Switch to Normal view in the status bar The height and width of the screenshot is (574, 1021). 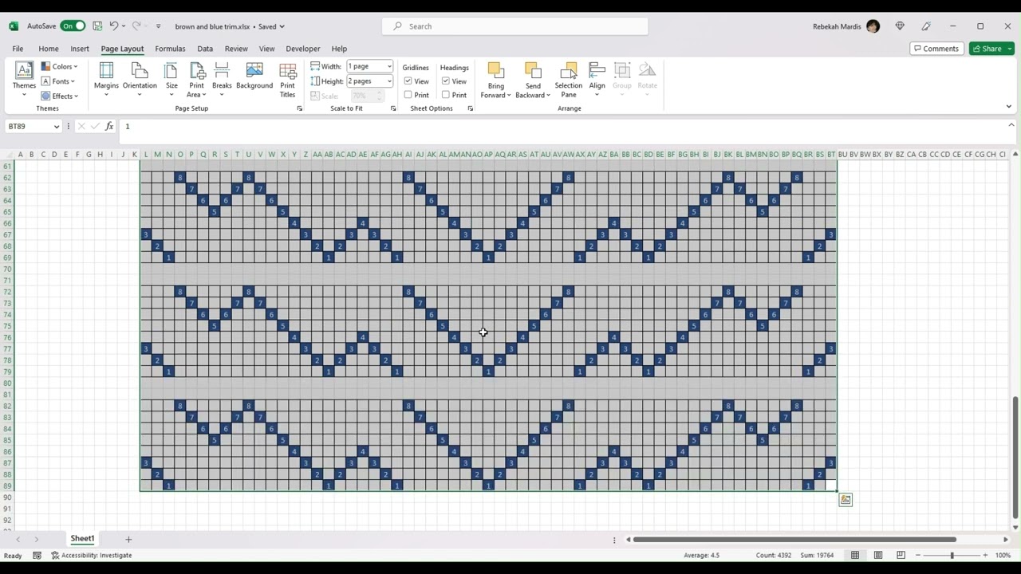[855, 555]
